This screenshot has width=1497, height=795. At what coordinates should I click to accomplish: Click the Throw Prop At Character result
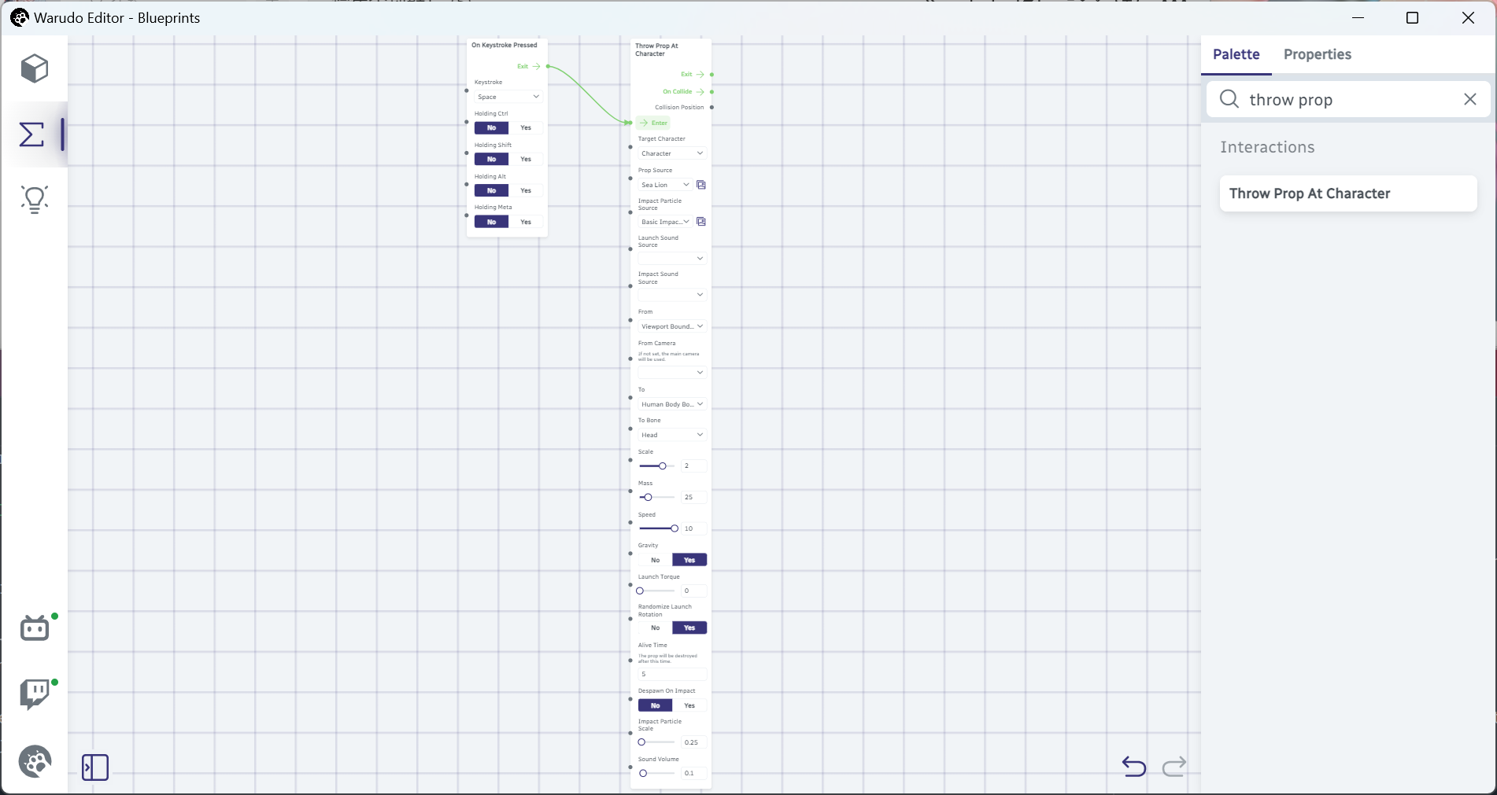(x=1347, y=193)
